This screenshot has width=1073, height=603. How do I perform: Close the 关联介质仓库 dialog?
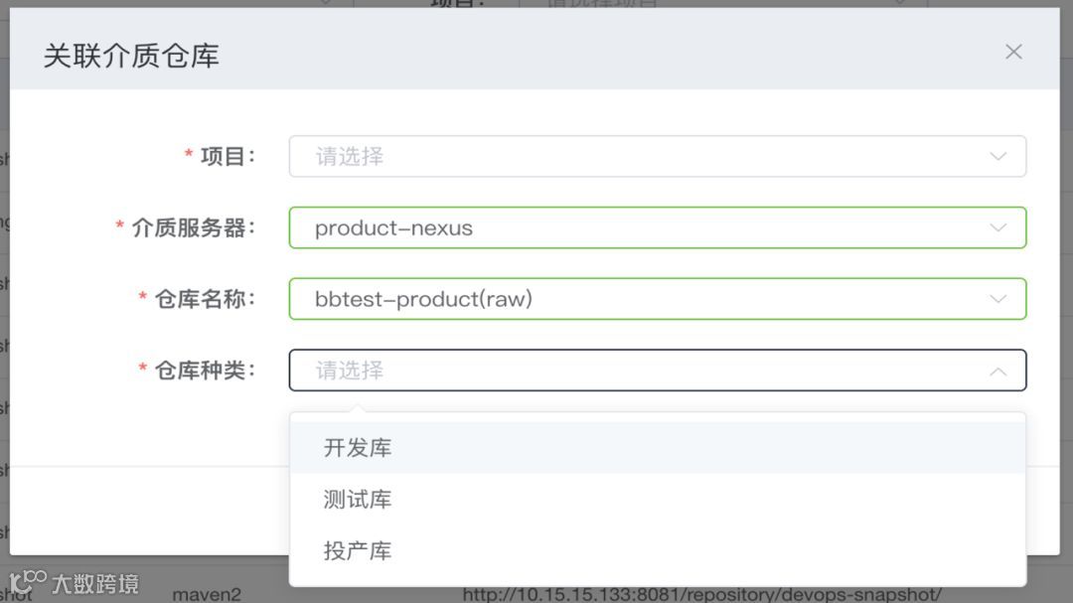[1013, 52]
